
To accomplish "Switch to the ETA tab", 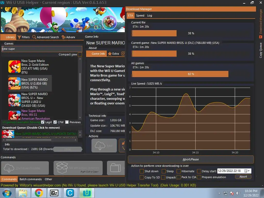I will click(x=130, y=15).
